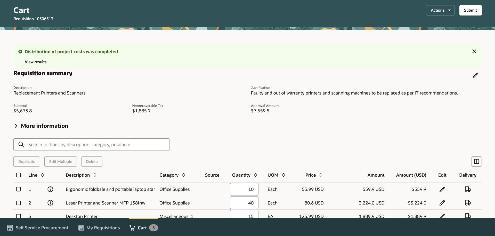Click the Laser Printer and Scanner MFP 138fnw description

[106, 203]
